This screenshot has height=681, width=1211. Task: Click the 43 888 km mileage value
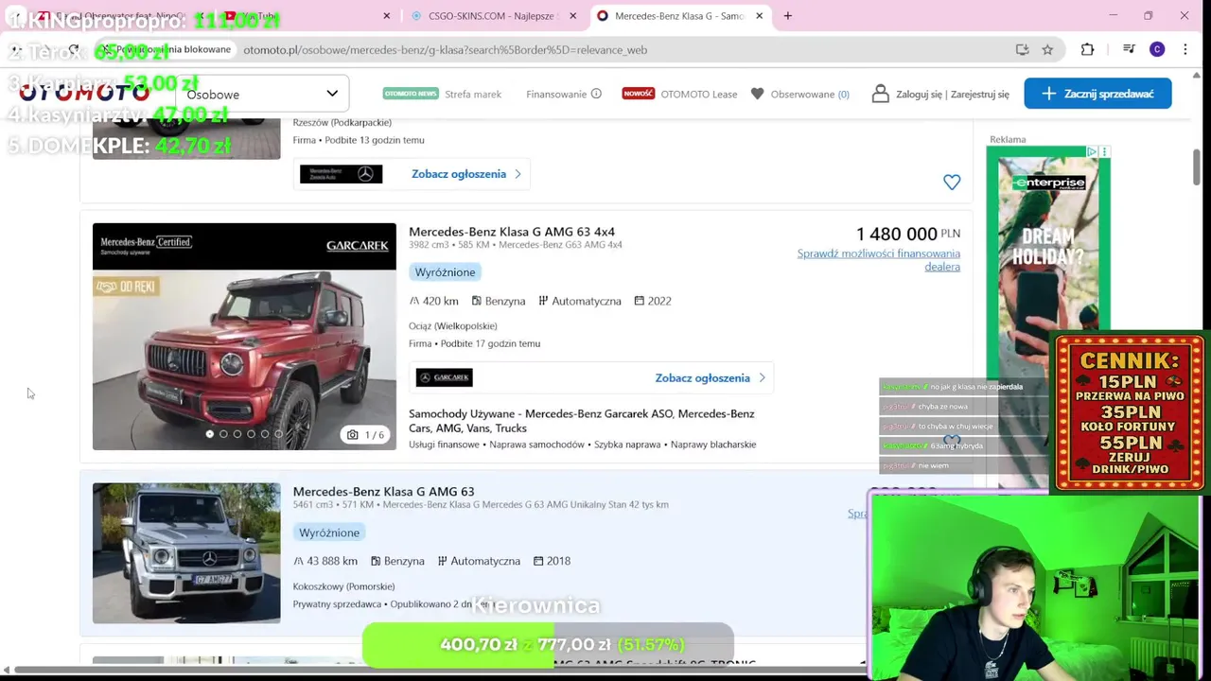tap(332, 561)
